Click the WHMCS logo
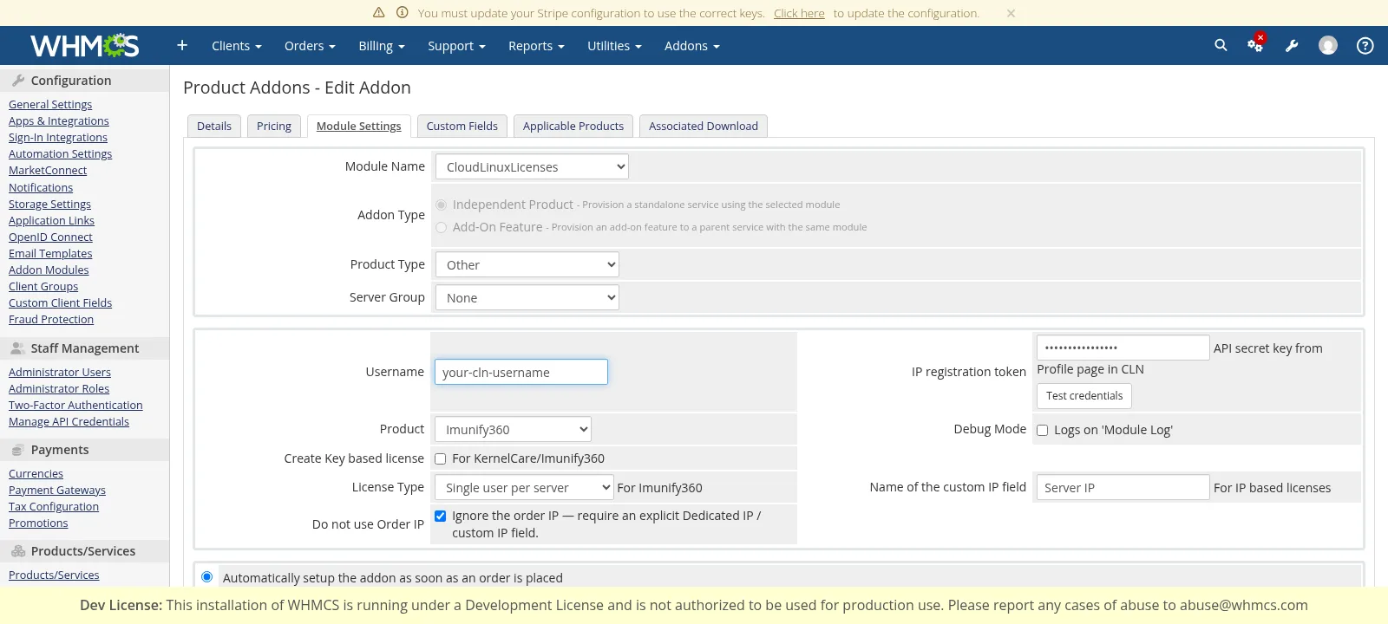The image size is (1388, 624). (x=84, y=45)
